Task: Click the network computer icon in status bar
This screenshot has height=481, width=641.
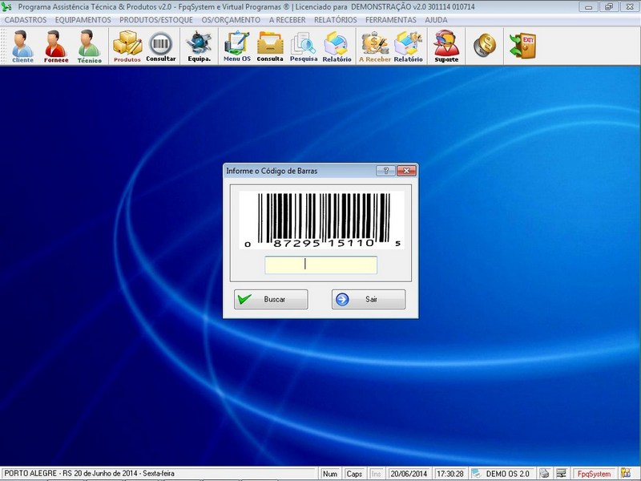Action: pos(561,474)
